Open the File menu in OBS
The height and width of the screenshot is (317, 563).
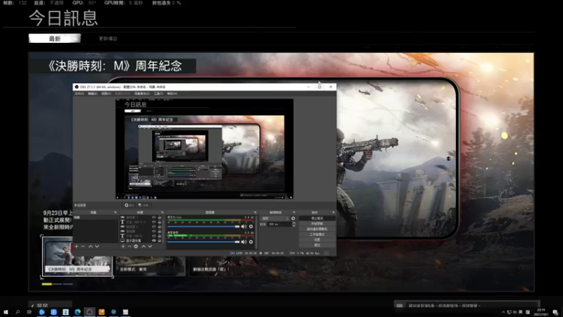(79, 94)
